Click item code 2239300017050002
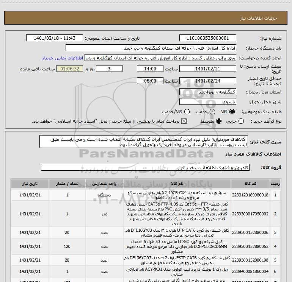This screenshot has height=282, width=292. pyautogui.click(x=250, y=214)
